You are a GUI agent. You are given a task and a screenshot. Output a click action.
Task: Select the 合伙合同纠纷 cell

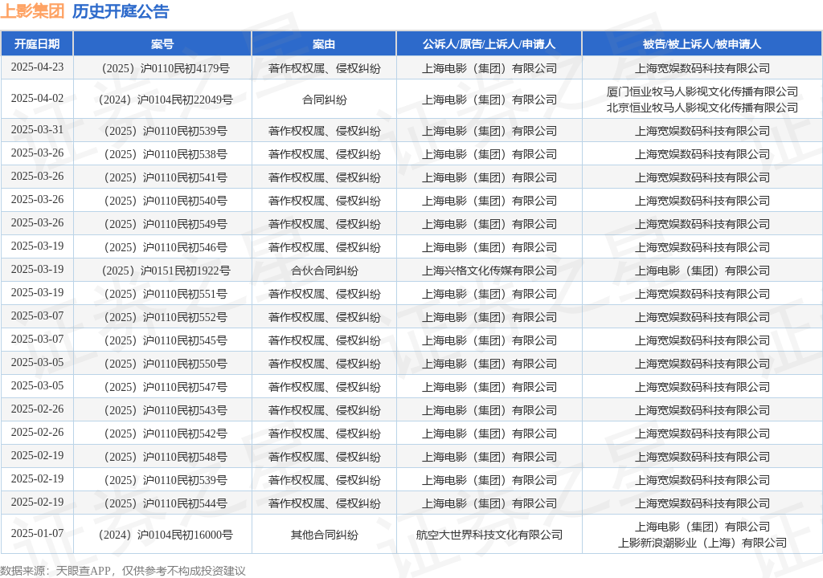325,271
